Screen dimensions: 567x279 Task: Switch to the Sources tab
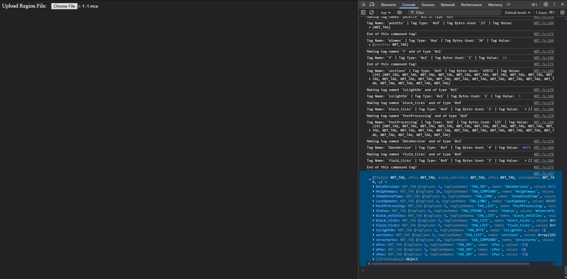coord(428,5)
